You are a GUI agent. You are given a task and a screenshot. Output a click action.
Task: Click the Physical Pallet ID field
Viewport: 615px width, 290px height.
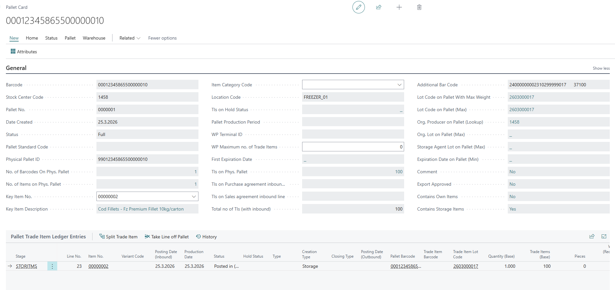[147, 159]
